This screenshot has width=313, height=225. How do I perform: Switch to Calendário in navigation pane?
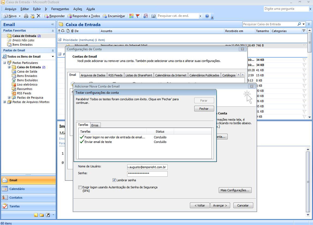28,189
